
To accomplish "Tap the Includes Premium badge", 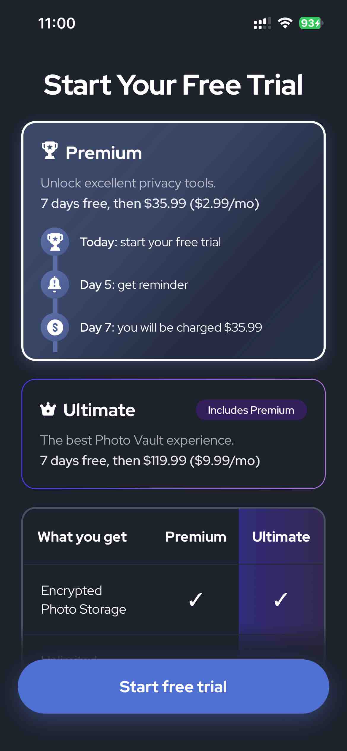I will point(251,410).
